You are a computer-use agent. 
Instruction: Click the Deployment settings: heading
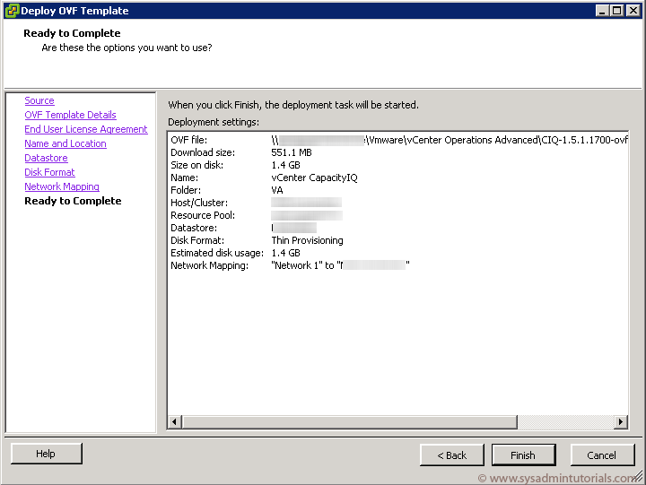[214, 122]
